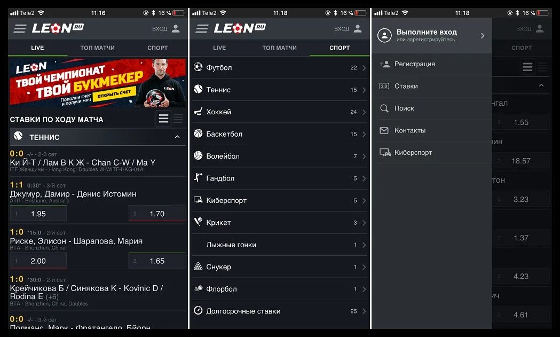Tap the snooker triangle icon beside Снукер
This screenshot has height=337, width=560.
point(198,267)
